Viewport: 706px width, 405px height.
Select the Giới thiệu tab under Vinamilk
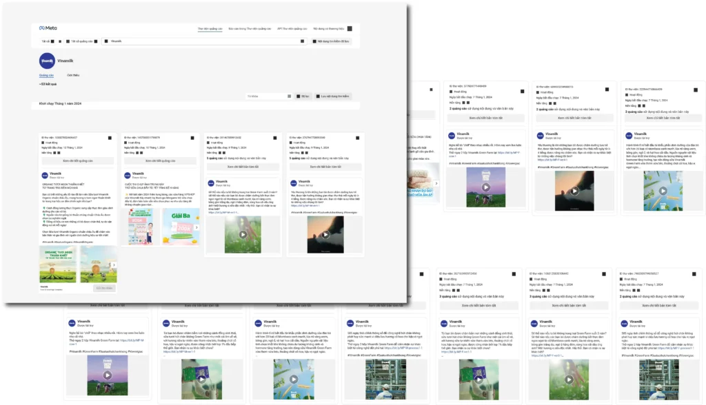[x=73, y=75]
